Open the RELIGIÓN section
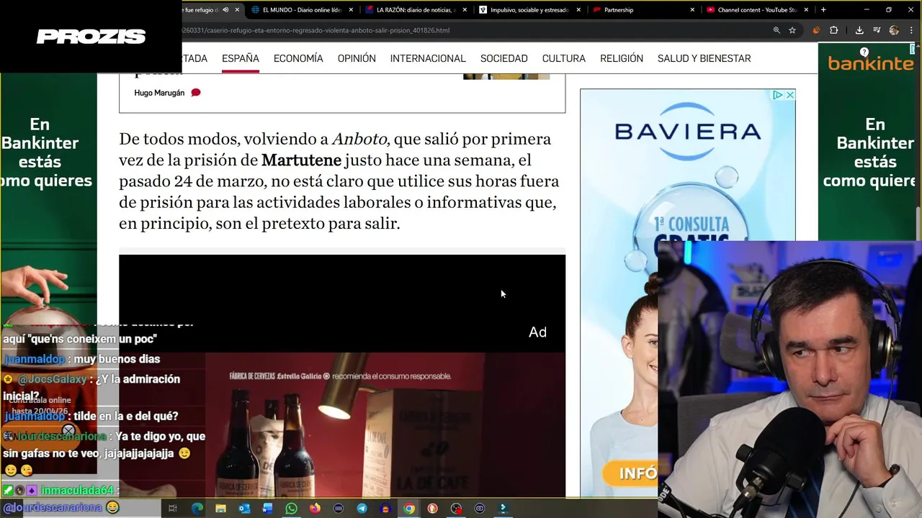The image size is (922, 518). 622,58
